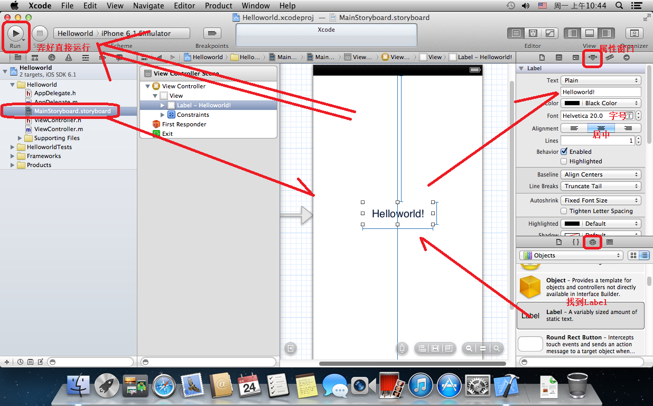Open the File menu
Screen dimensions: 653x406
pos(67,6)
